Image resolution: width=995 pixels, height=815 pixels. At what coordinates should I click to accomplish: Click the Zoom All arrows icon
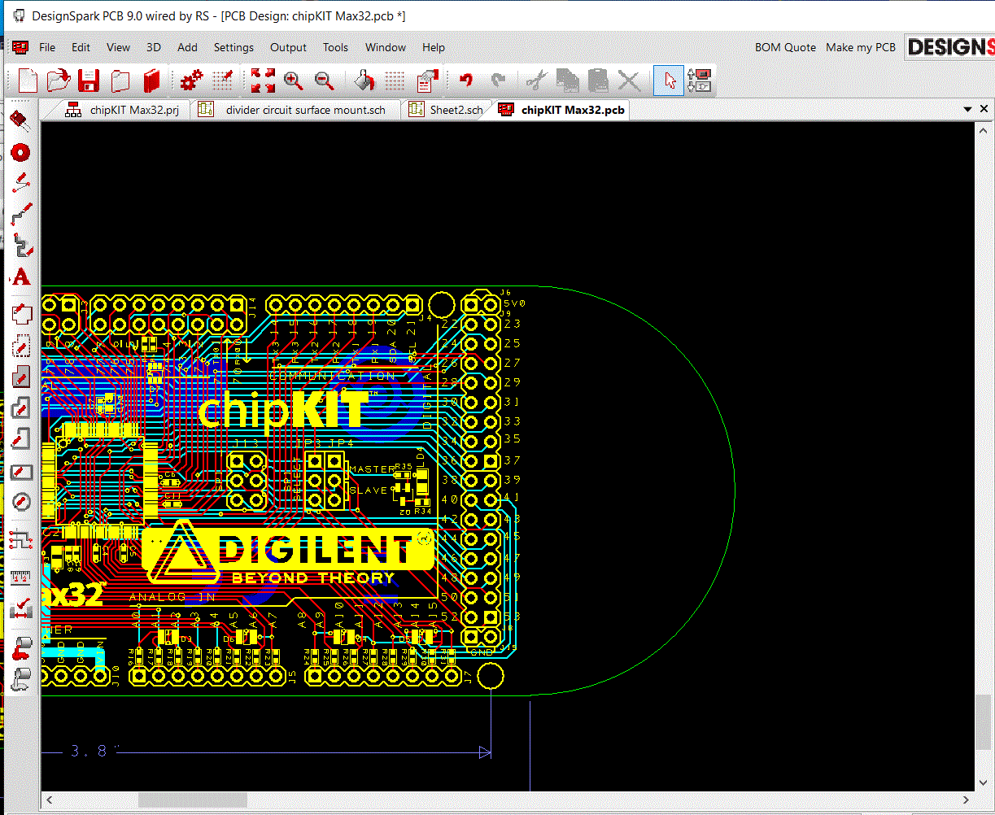pos(263,81)
